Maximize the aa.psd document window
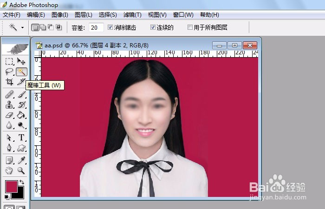Screen dimensions: 325x209 click(x=234, y=45)
